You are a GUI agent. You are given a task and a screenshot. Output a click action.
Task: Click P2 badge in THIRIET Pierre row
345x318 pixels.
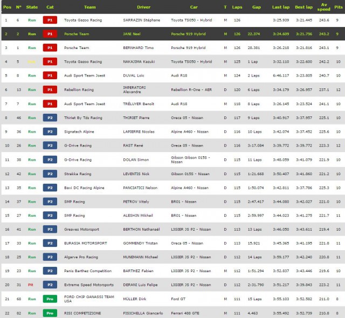click(50, 117)
